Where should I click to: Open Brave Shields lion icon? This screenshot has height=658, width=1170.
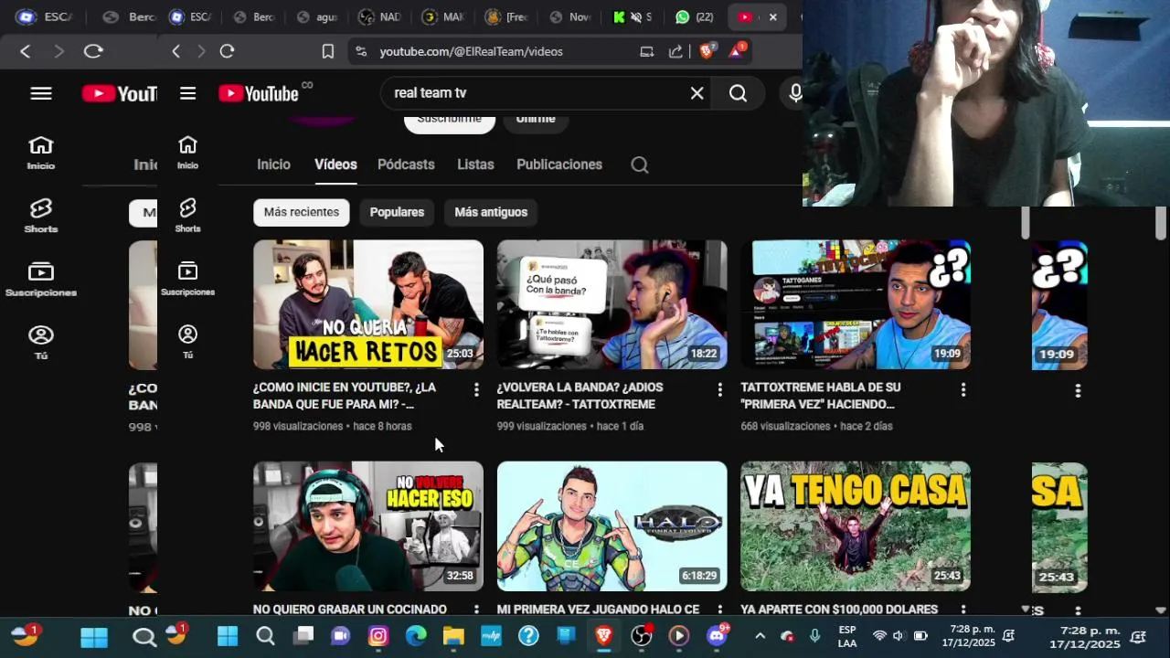tap(707, 51)
